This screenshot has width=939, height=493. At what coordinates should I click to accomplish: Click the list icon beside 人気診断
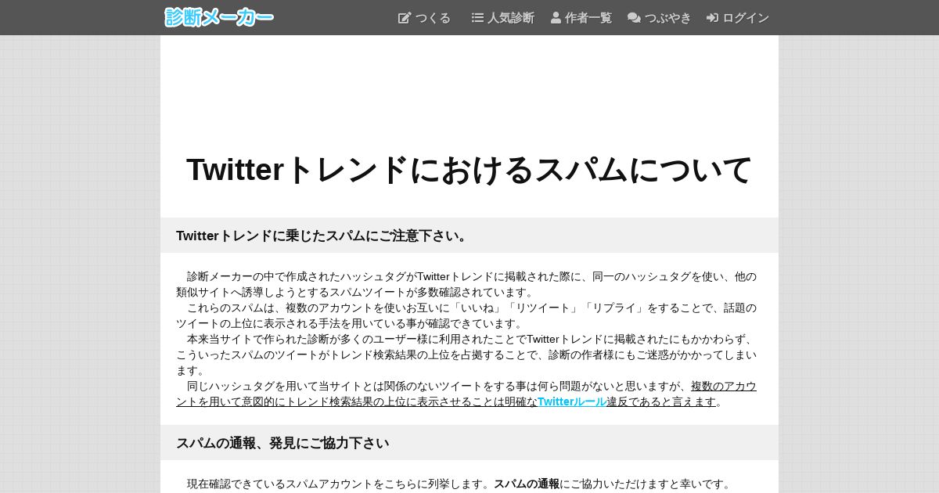(x=477, y=17)
